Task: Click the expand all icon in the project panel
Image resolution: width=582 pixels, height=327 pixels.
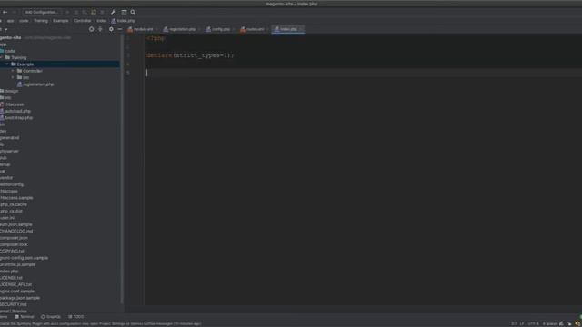Action: pos(100,29)
